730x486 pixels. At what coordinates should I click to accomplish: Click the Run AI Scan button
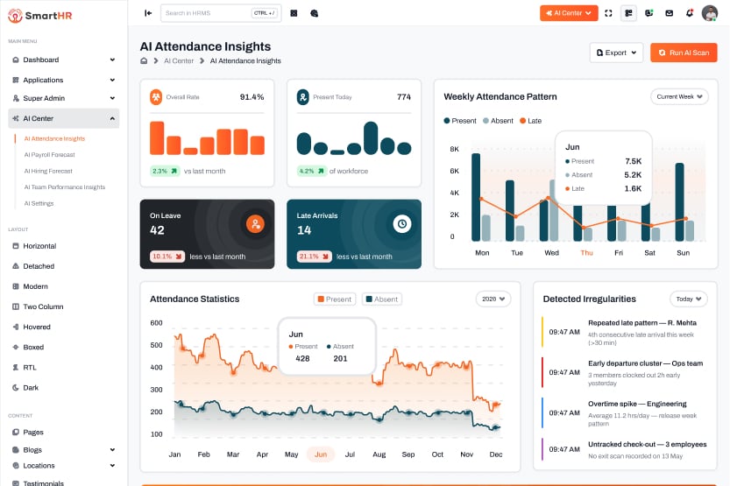(684, 53)
